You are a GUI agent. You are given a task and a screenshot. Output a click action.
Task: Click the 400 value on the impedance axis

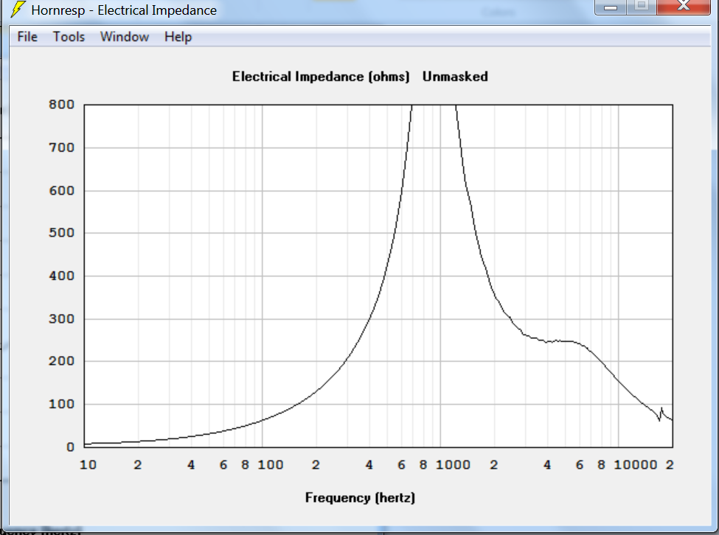[x=61, y=276]
